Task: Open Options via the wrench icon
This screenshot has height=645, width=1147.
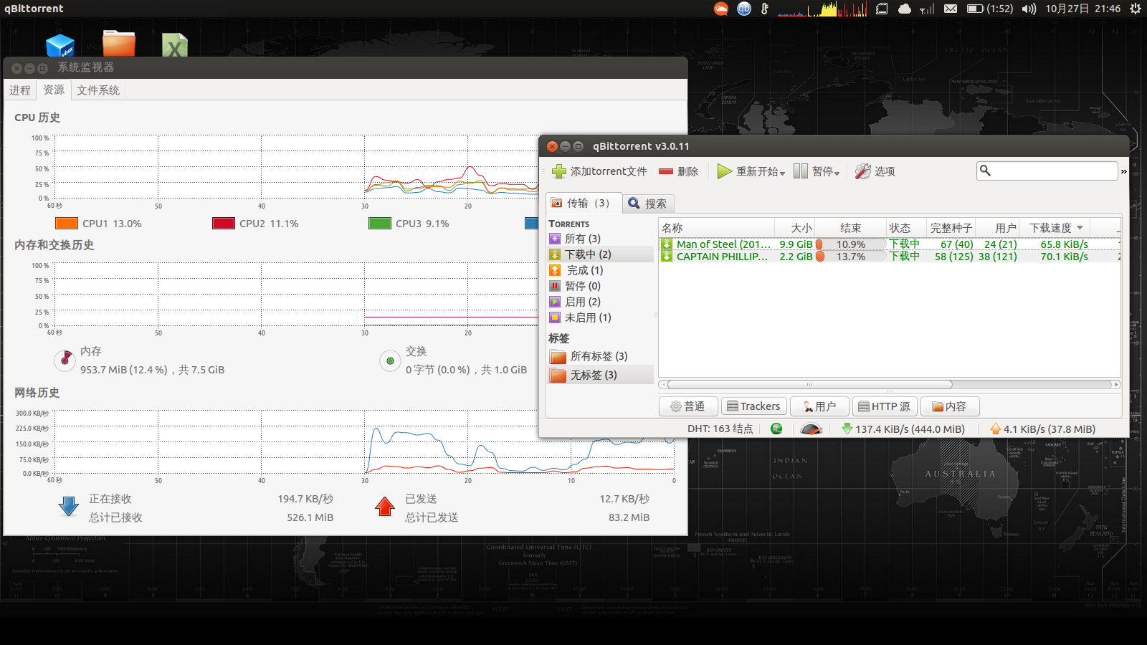Action: click(x=862, y=172)
